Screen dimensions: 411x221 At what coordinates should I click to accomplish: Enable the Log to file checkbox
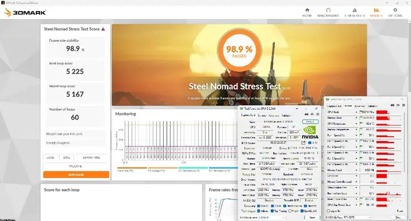[x=328, y=211]
